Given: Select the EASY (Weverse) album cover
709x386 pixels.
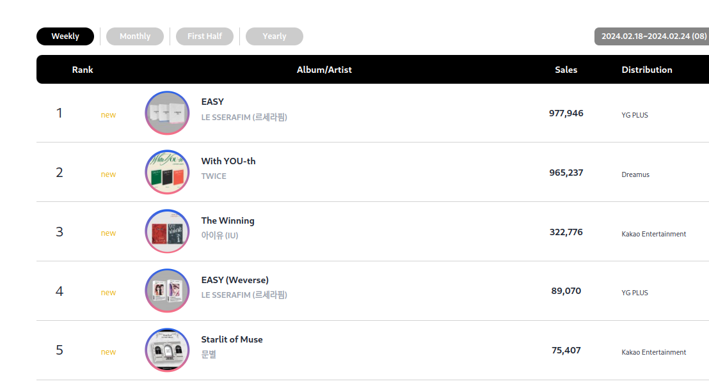Looking at the screenshot, I should (x=167, y=291).
